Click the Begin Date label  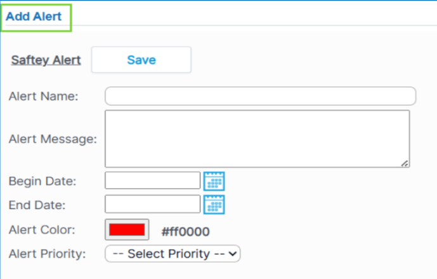coord(42,181)
